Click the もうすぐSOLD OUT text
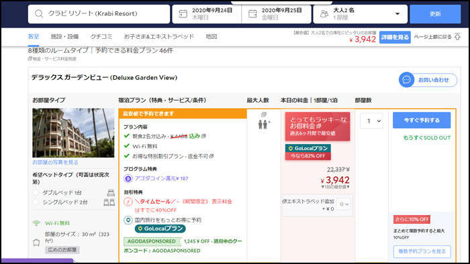The image size is (470, 264). (427, 138)
